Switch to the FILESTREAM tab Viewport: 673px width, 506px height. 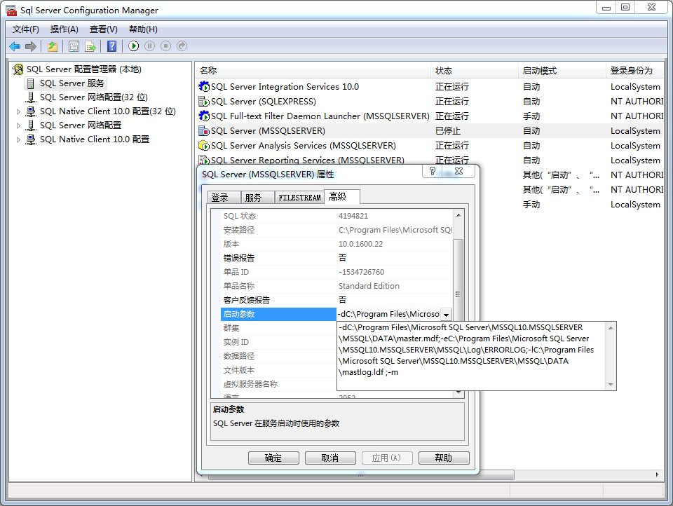click(x=299, y=198)
